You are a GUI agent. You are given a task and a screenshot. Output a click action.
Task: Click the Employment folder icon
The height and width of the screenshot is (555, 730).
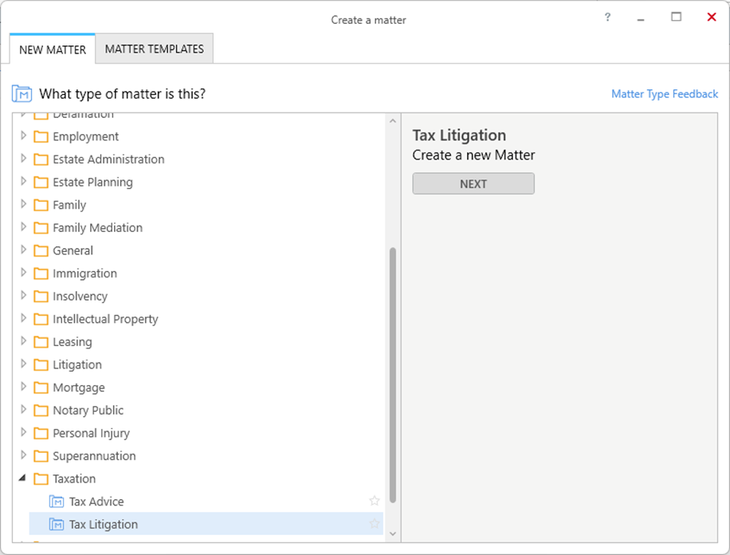pyautogui.click(x=41, y=136)
